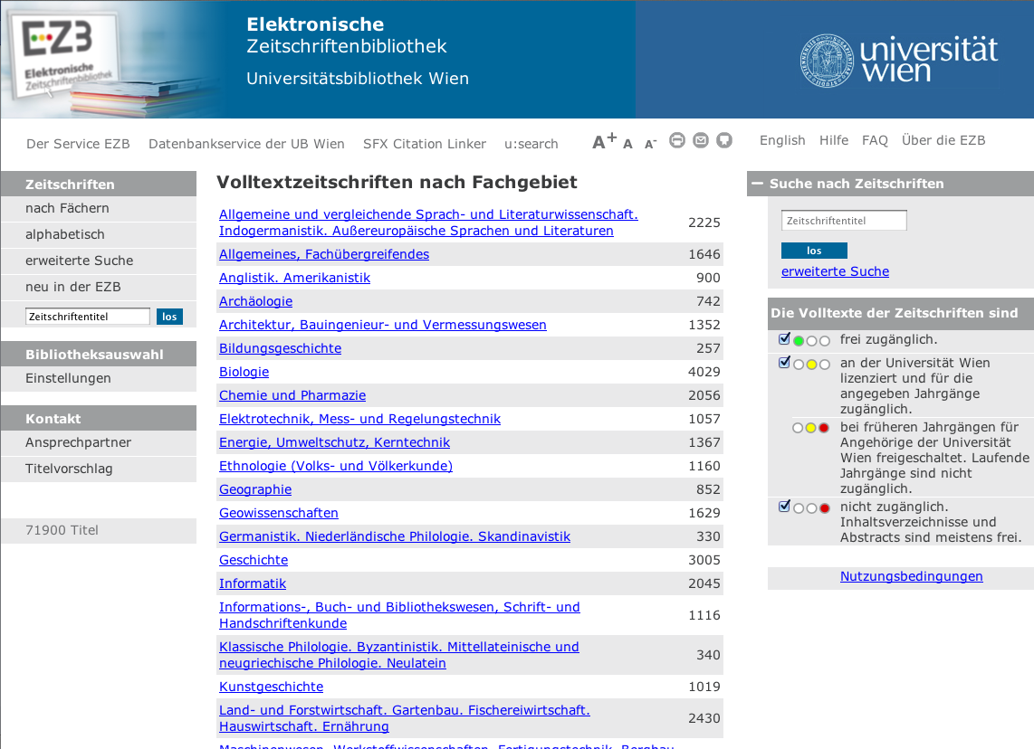The width and height of the screenshot is (1034, 749).
Task: Open 'Klassische Philologie. Byzantinistik' link
Action: (x=399, y=655)
